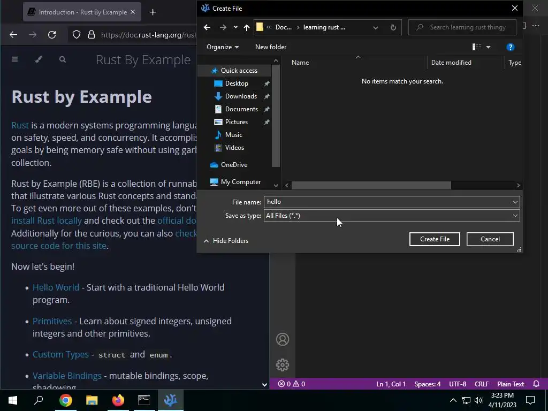This screenshot has height=411, width=548.
Task: Open Chrome from the taskbar
Action: [65, 400]
